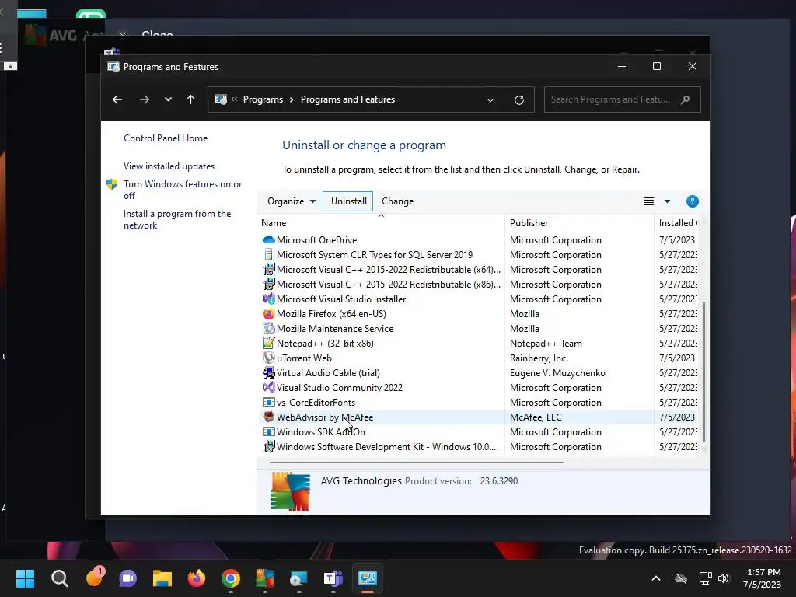
Task: Click the vertical scrollbar of the program list
Action: [x=704, y=371]
